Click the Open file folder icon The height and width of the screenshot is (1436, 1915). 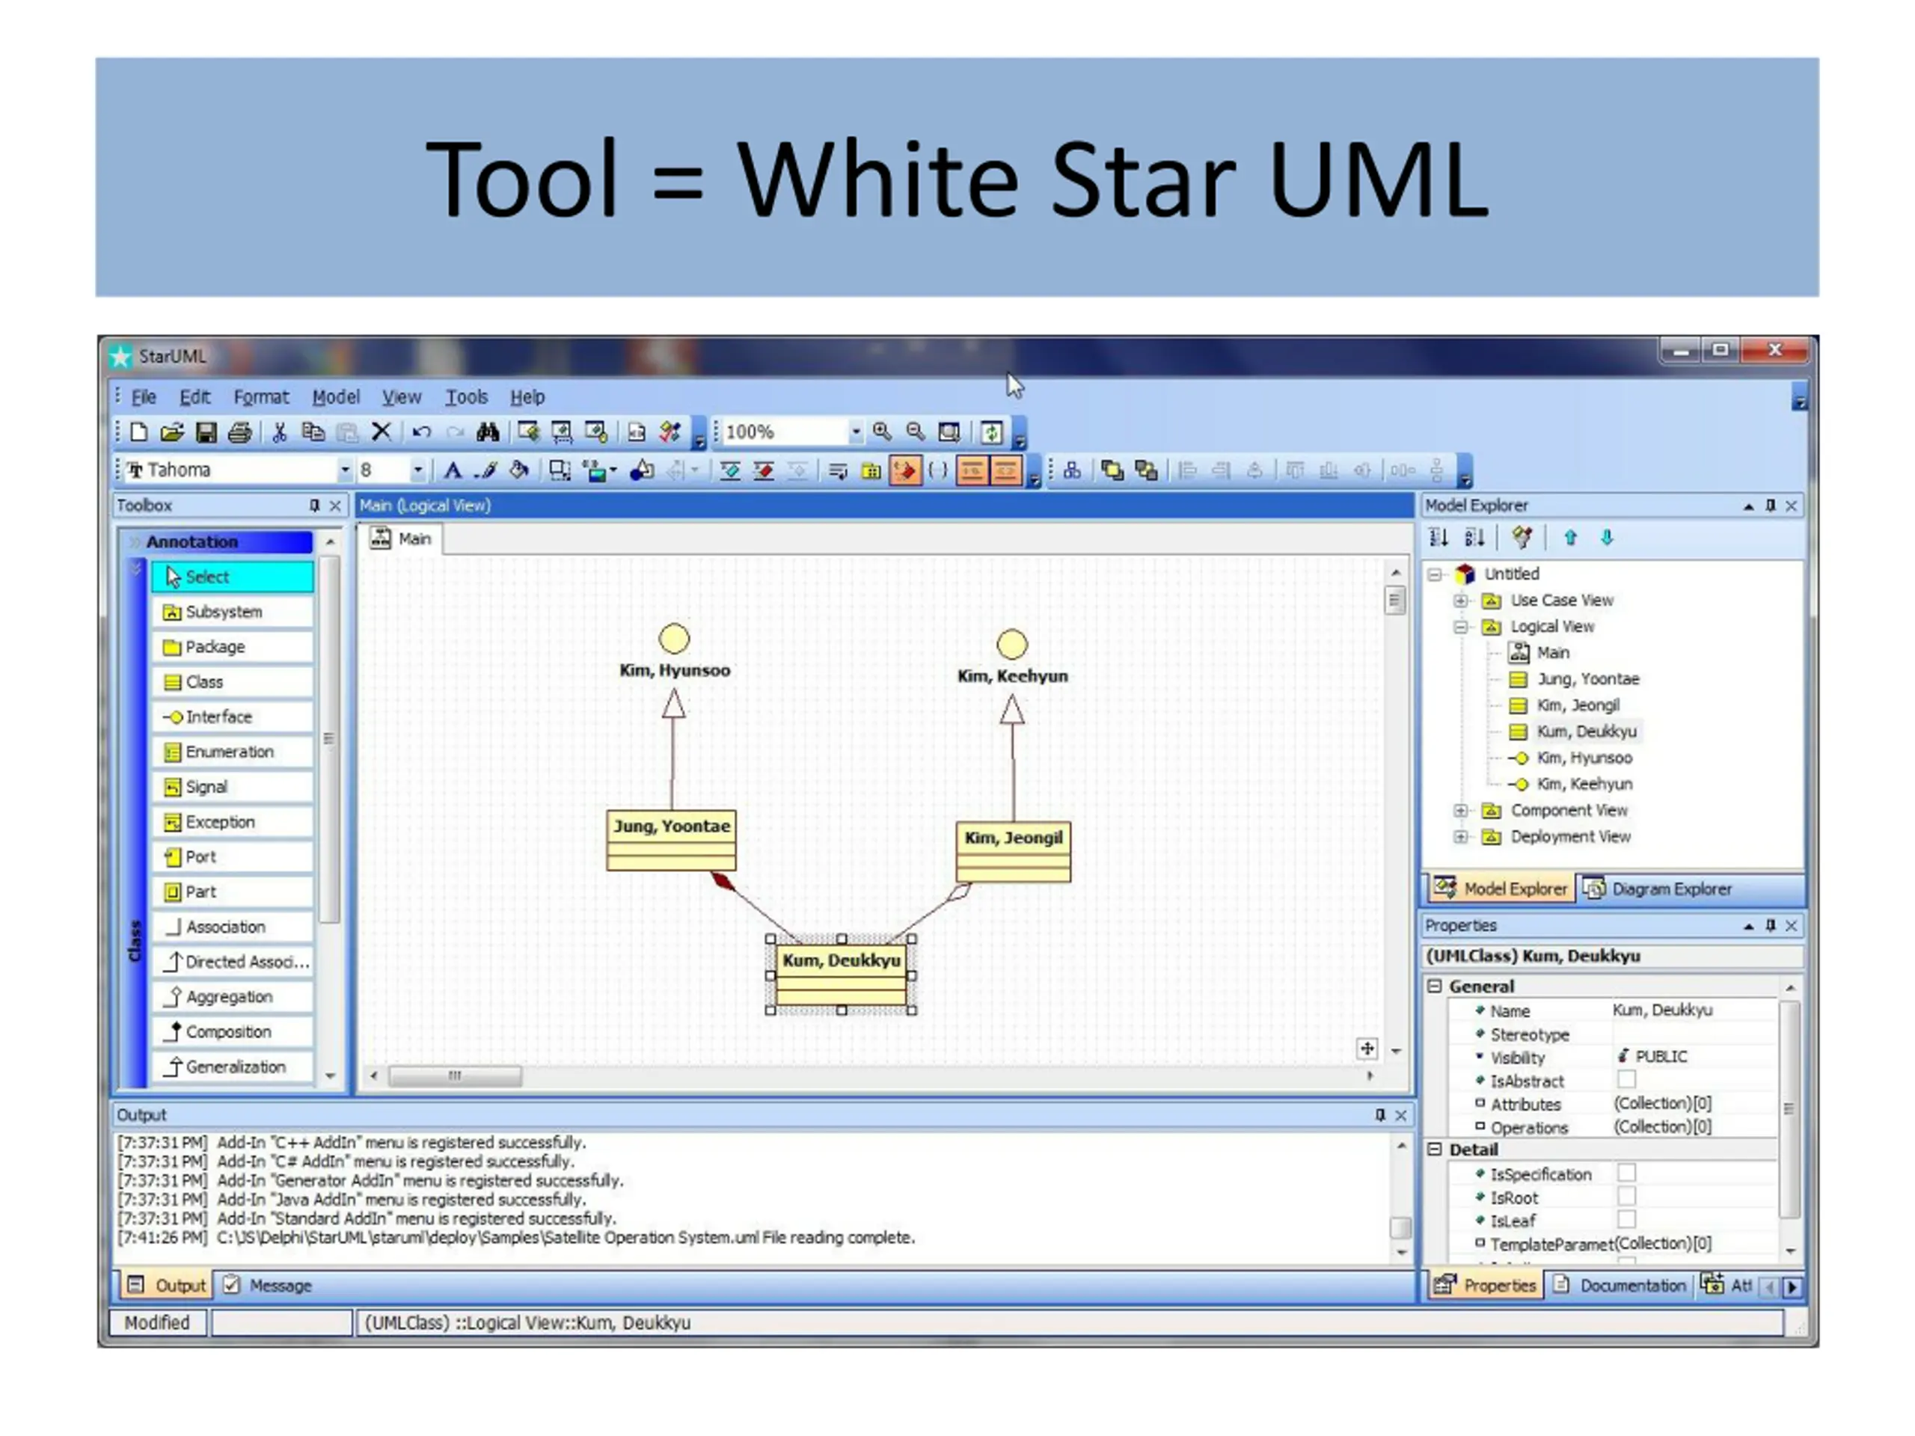pos(172,432)
